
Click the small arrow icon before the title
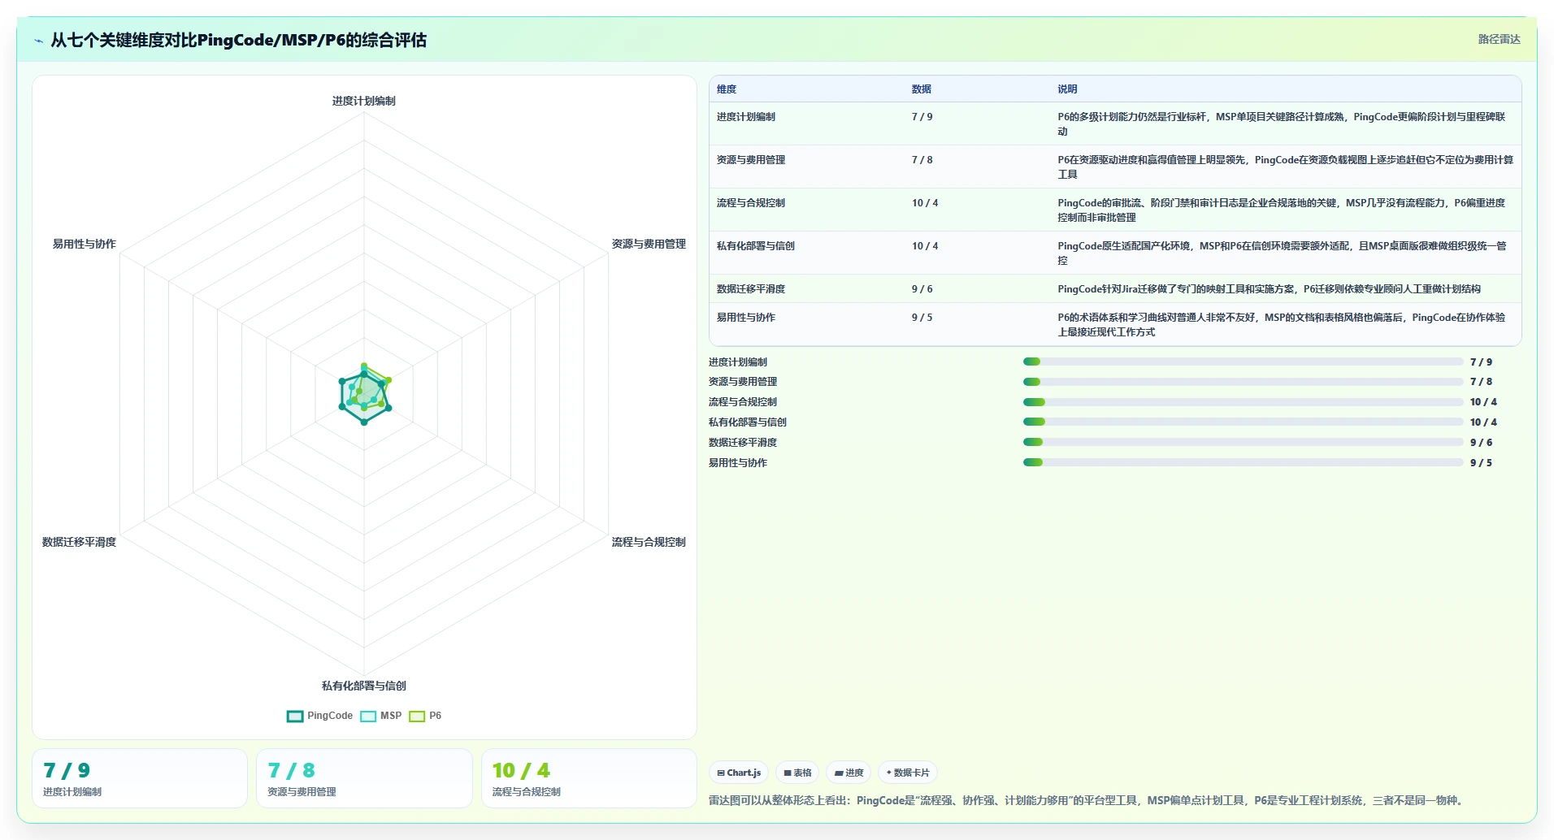pyautogui.click(x=38, y=41)
